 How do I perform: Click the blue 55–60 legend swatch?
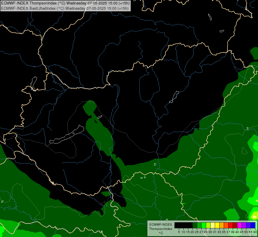[x=253, y=225]
